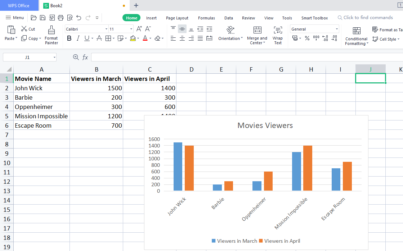
Task: Click the Increase Font Size icon
Action: click(x=139, y=29)
